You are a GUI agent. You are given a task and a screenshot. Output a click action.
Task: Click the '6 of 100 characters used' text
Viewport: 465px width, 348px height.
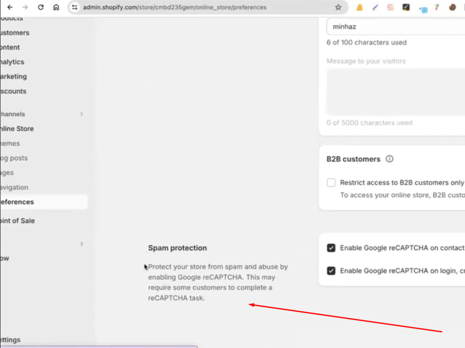click(x=366, y=42)
